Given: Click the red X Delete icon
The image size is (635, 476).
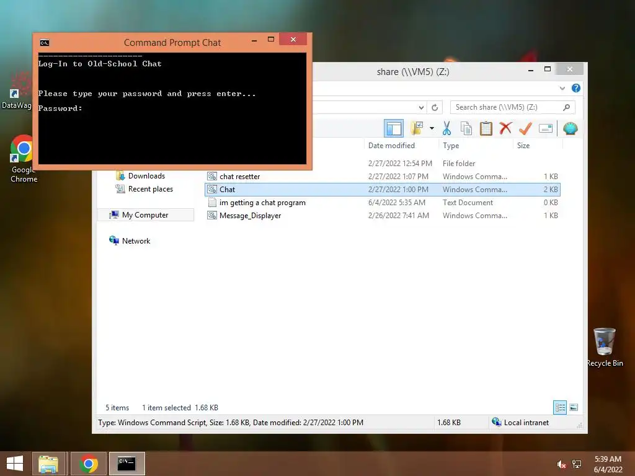Looking at the screenshot, I should click(505, 128).
